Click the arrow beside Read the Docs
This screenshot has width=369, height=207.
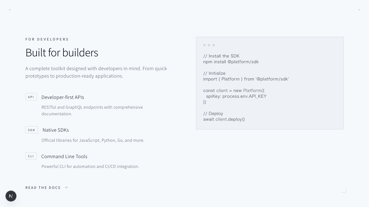(x=66, y=187)
